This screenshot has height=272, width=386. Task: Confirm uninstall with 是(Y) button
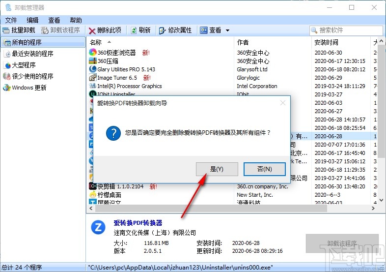click(217, 169)
